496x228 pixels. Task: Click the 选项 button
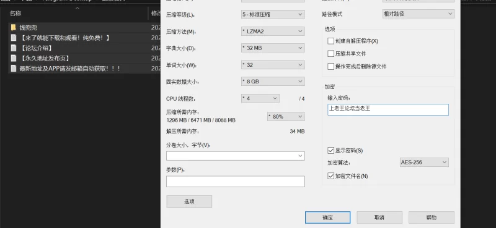[x=189, y=201]
